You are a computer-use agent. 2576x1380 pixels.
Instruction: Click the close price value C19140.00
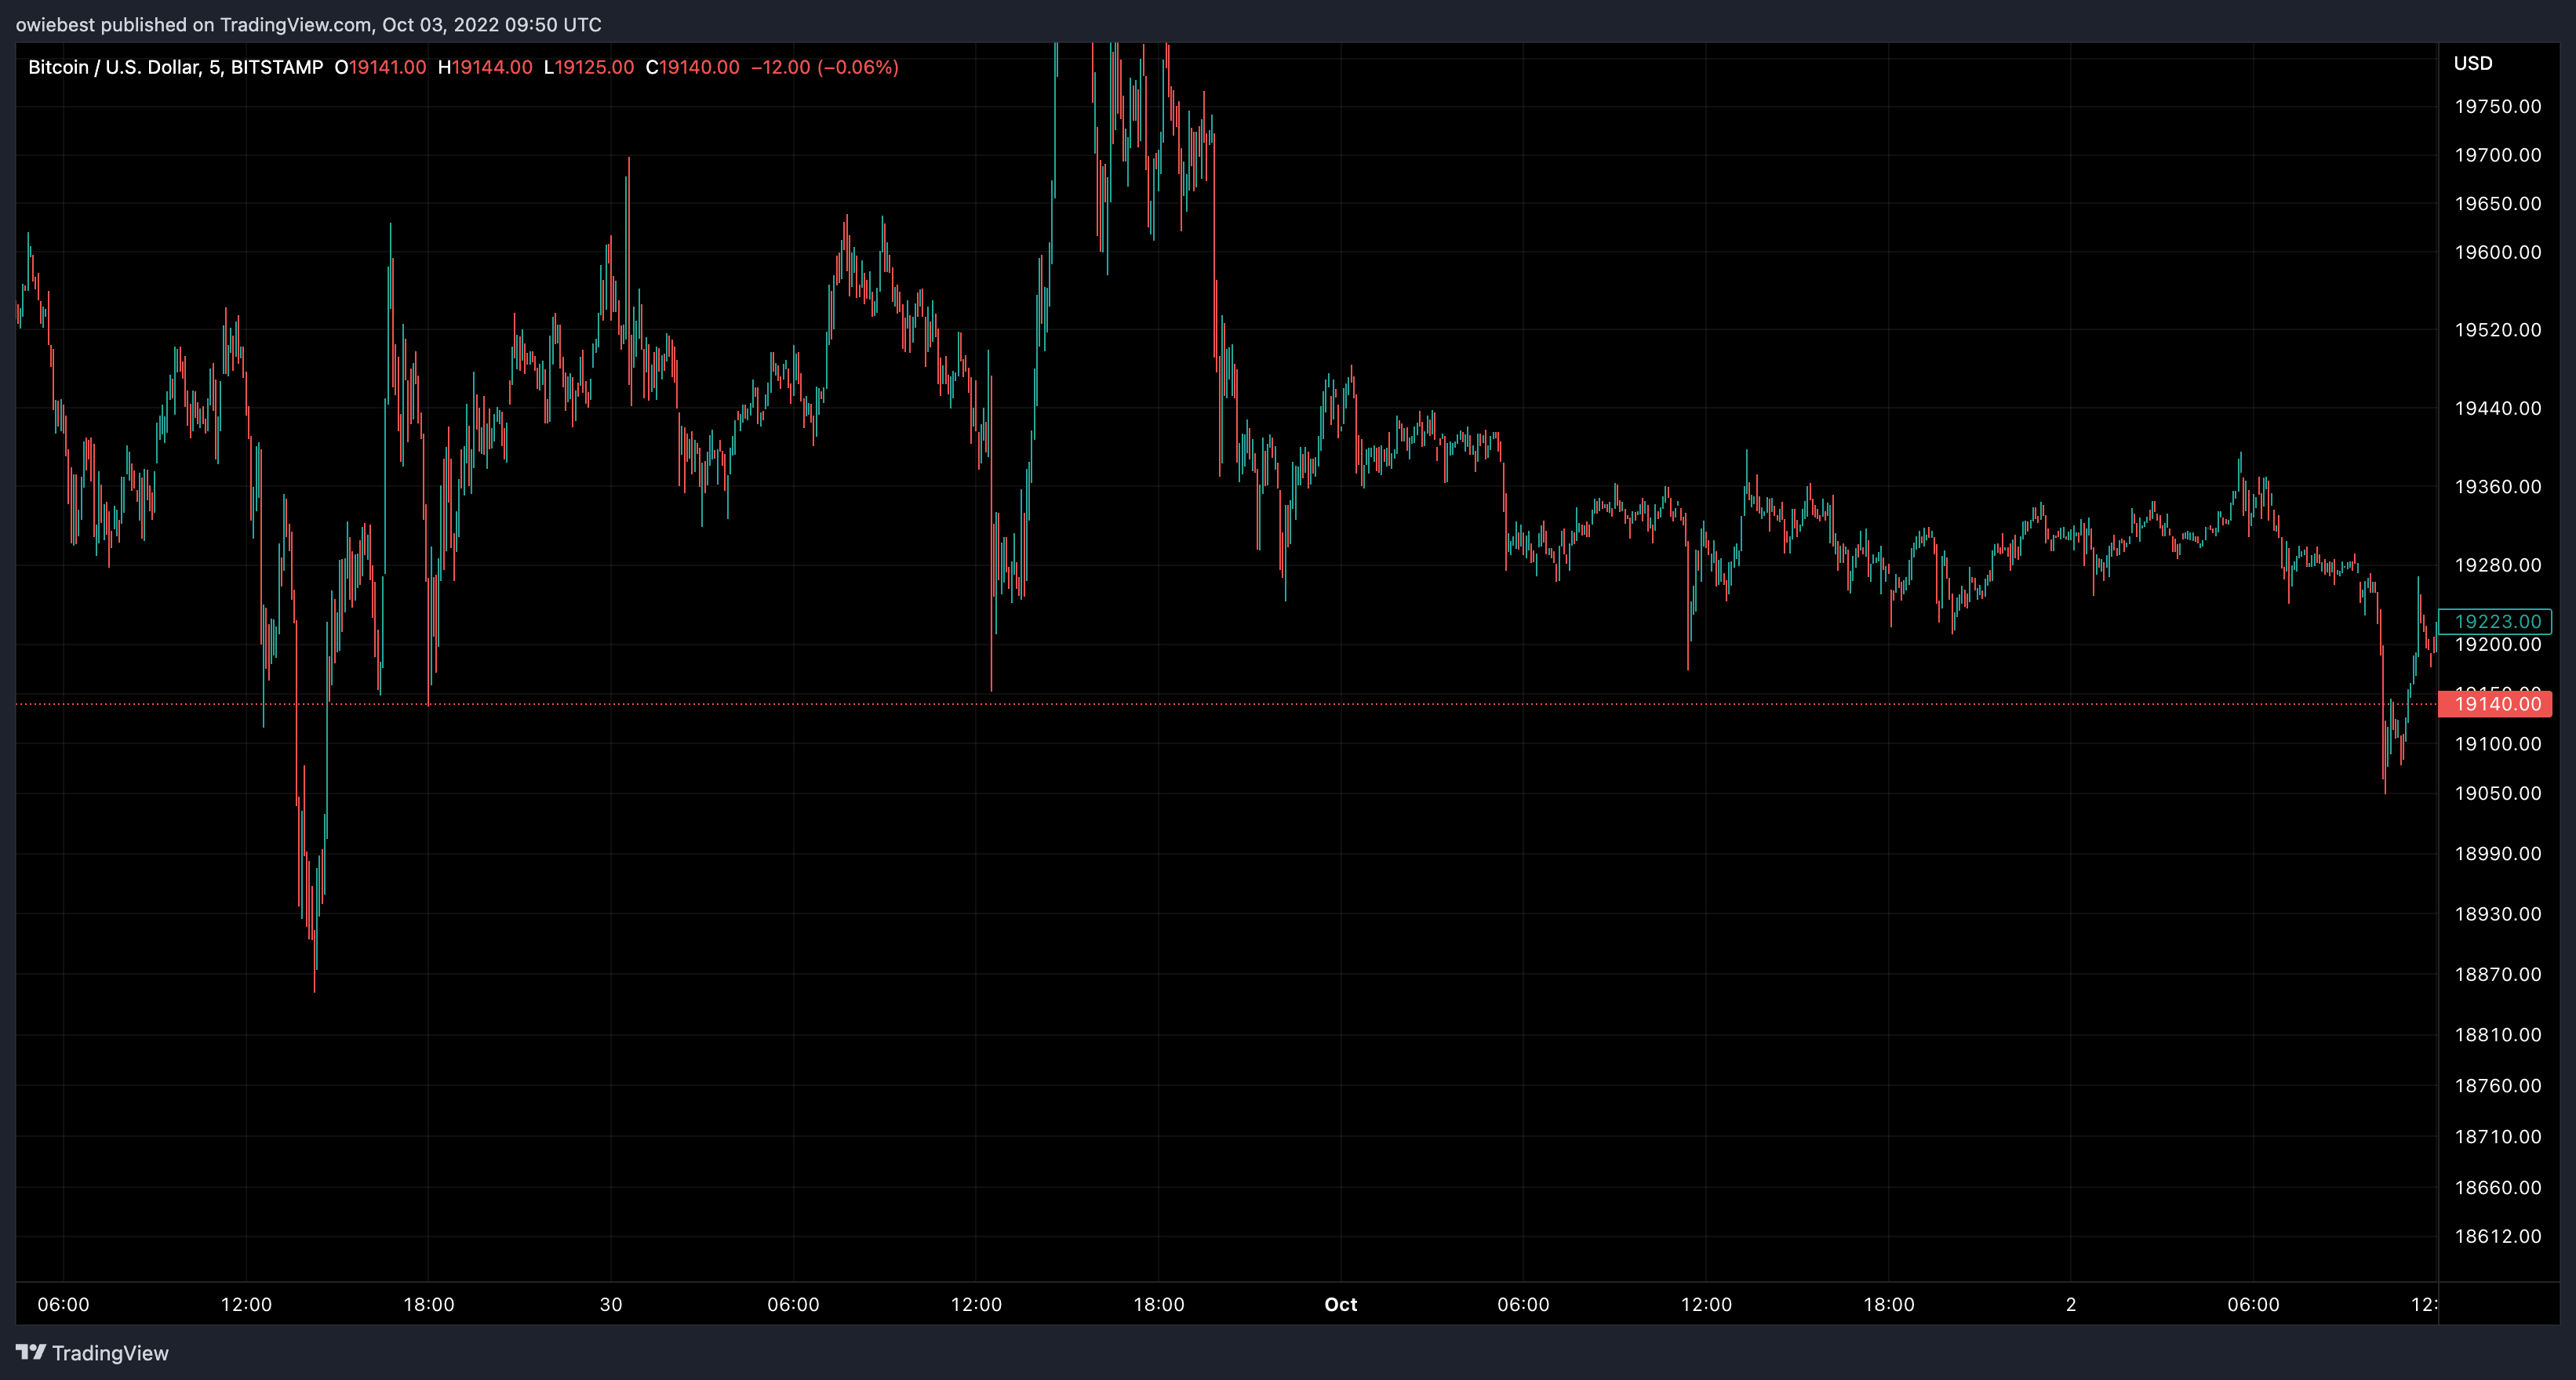click(x=693, y=67)
